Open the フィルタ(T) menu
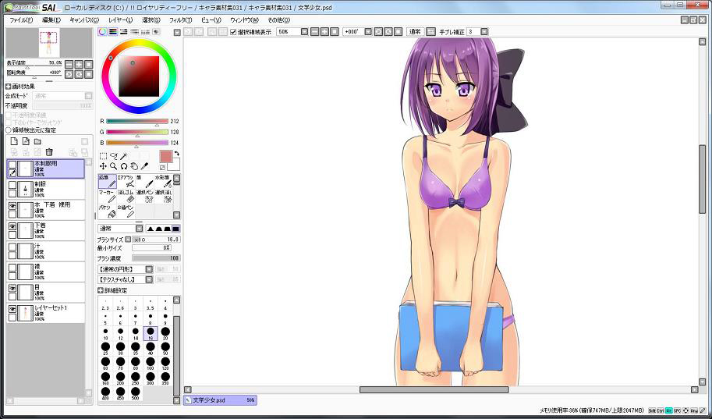Viewport: 712px width, 419px height. click(180, 20)
